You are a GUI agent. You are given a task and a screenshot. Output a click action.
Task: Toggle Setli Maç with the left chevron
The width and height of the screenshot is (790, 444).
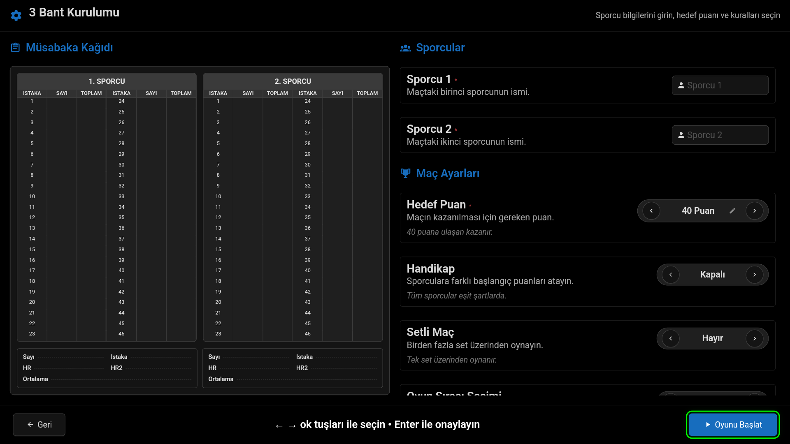[x=670, y=338]
